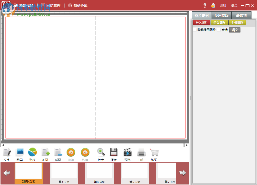Tick the 全选 select-all checkbox
The height and width of the screenshot is (185, 257).
pos(219,30)
